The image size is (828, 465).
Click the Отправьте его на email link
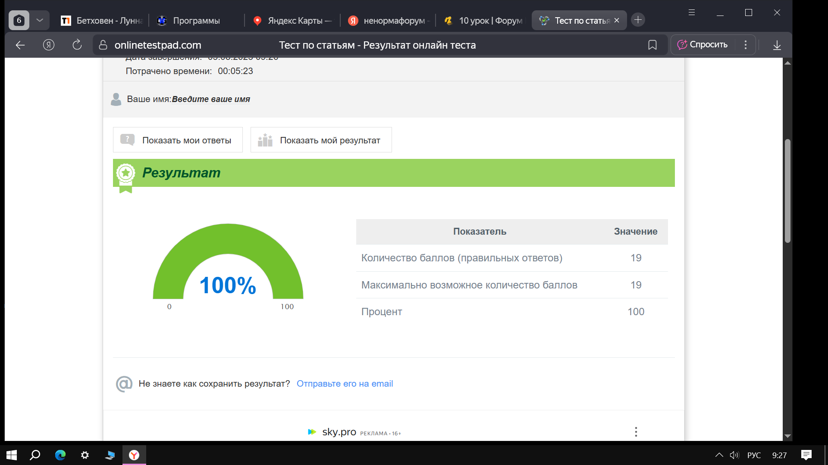point(345,384)
